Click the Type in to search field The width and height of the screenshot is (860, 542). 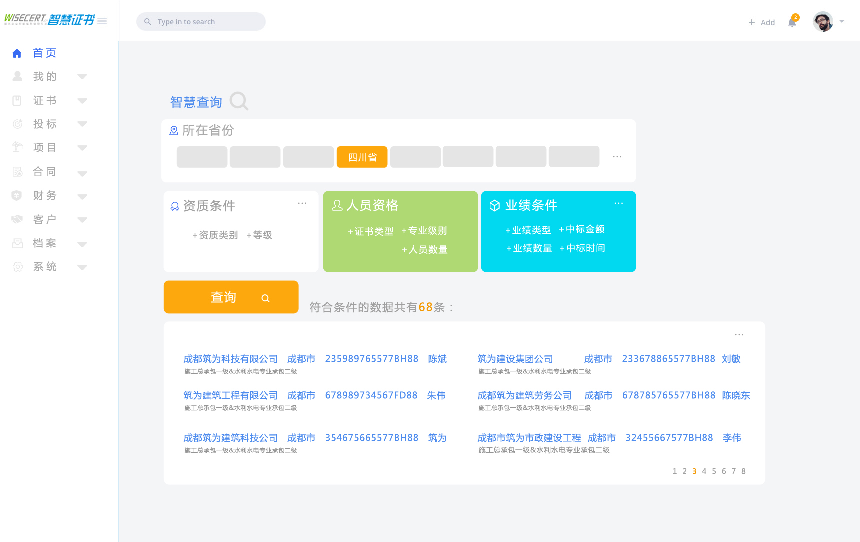click(x=201, y=22)
